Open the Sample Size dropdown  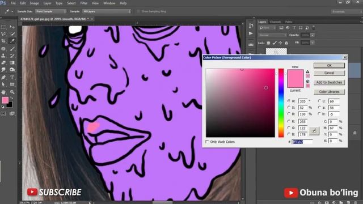tap(50, 11)
